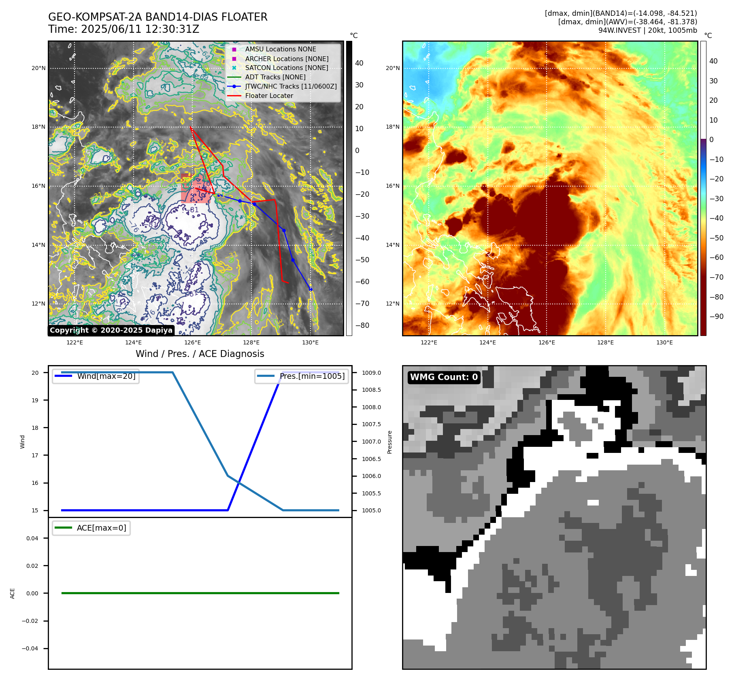Click the '1009.0' pressure axis tick

coord(371,373)
